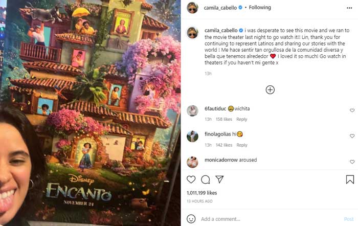Open the three-dot more options menu
The image size is (358, 226).
click(349, 8)
